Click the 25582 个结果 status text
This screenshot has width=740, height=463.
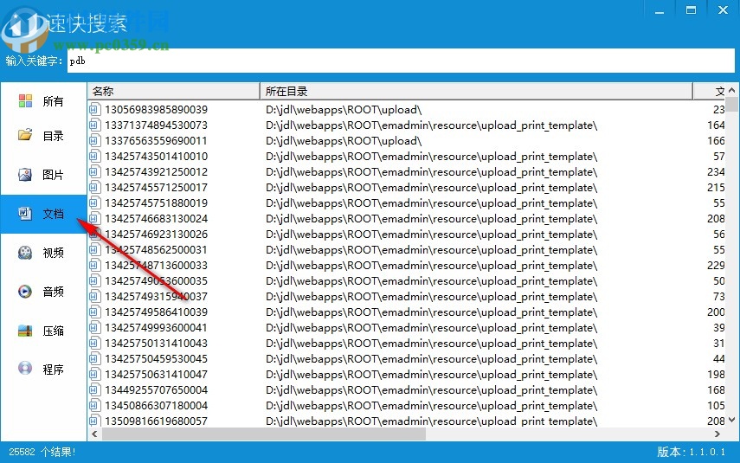[42, 452]
